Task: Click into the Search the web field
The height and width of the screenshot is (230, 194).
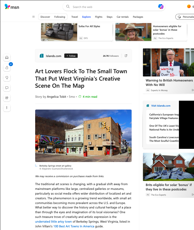Action: pos(114,7)
